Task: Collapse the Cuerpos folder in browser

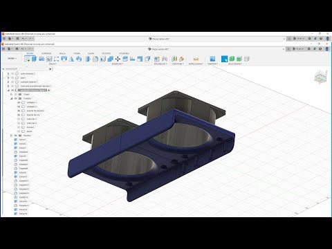Action: 11,98
